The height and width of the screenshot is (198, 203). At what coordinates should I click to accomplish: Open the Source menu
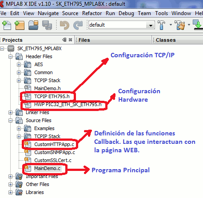(70, 13)
